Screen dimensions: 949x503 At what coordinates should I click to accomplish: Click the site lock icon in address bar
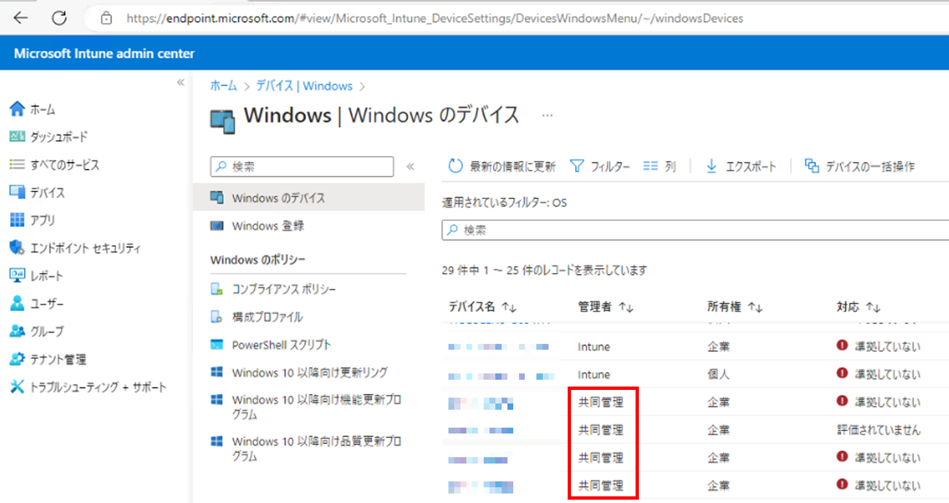pos(106,19)
